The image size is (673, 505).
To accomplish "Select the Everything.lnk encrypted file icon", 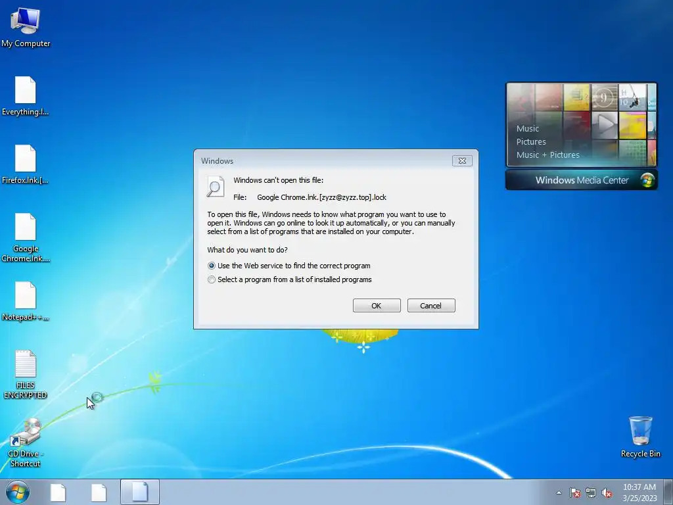I will point(26,95).
